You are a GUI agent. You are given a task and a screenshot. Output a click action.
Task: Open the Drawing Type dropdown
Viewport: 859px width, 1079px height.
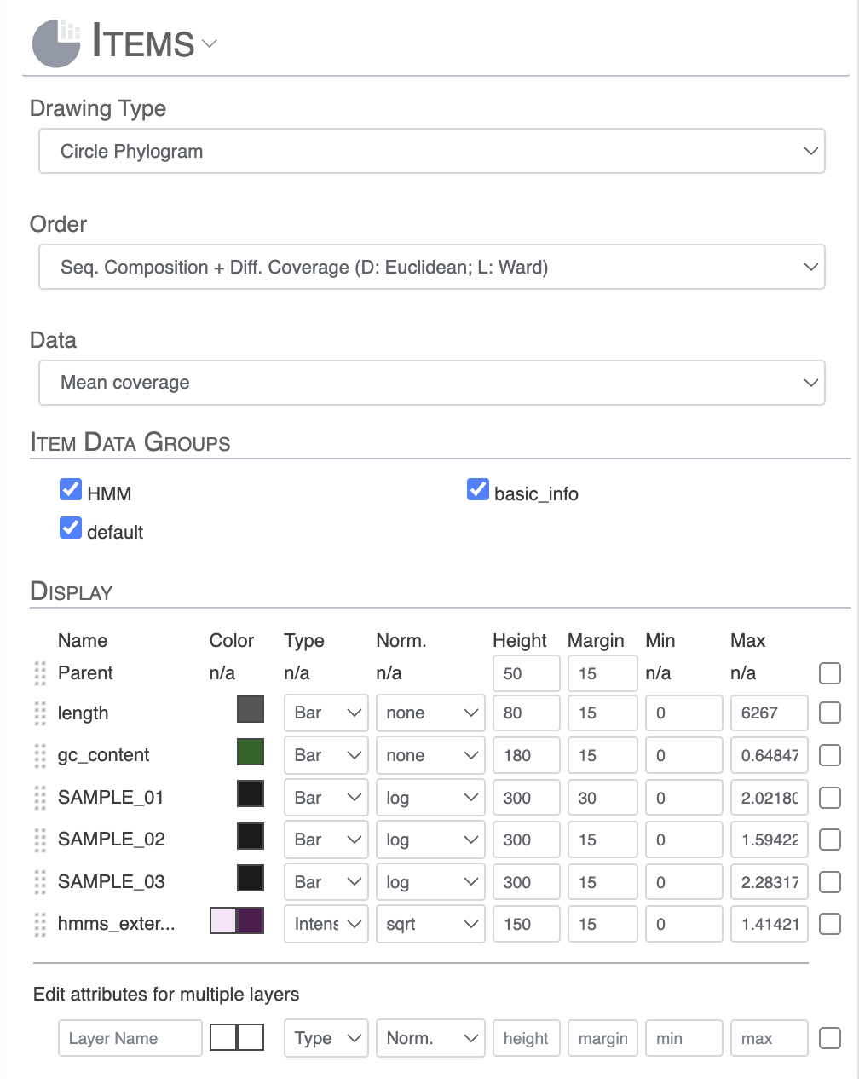tap(431, 152)
